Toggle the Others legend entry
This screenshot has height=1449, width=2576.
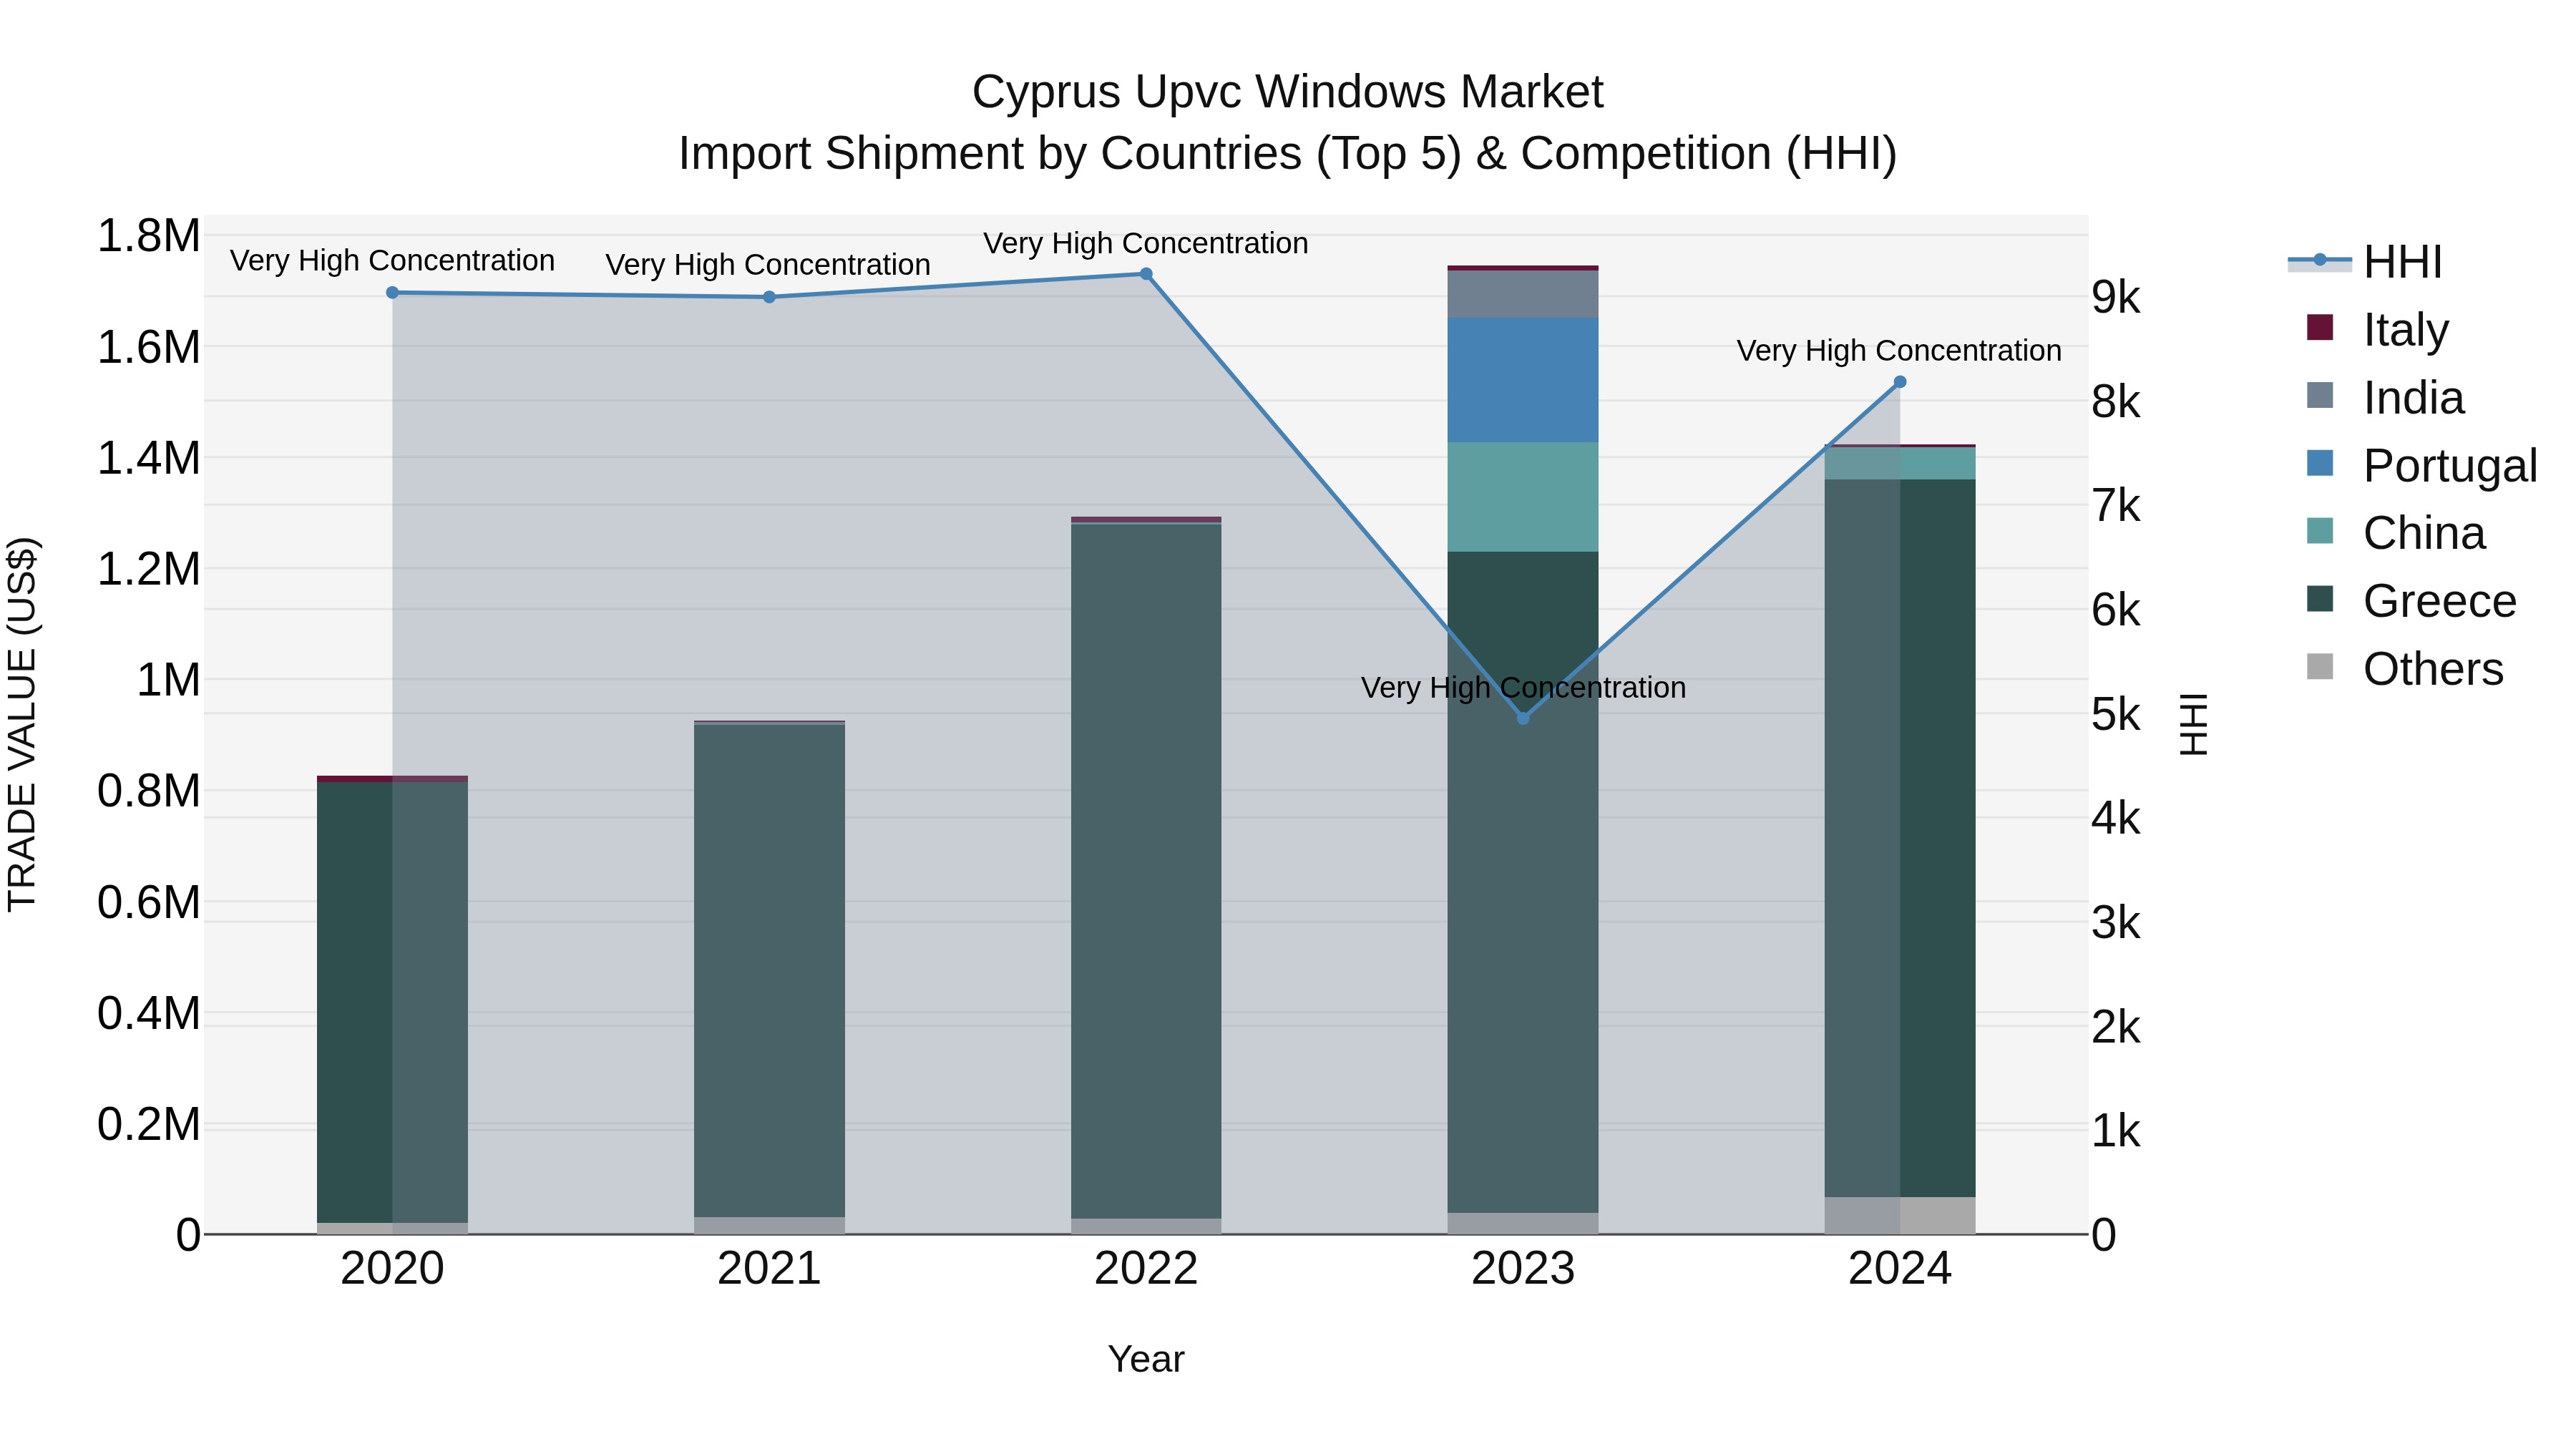(2404, 668)
